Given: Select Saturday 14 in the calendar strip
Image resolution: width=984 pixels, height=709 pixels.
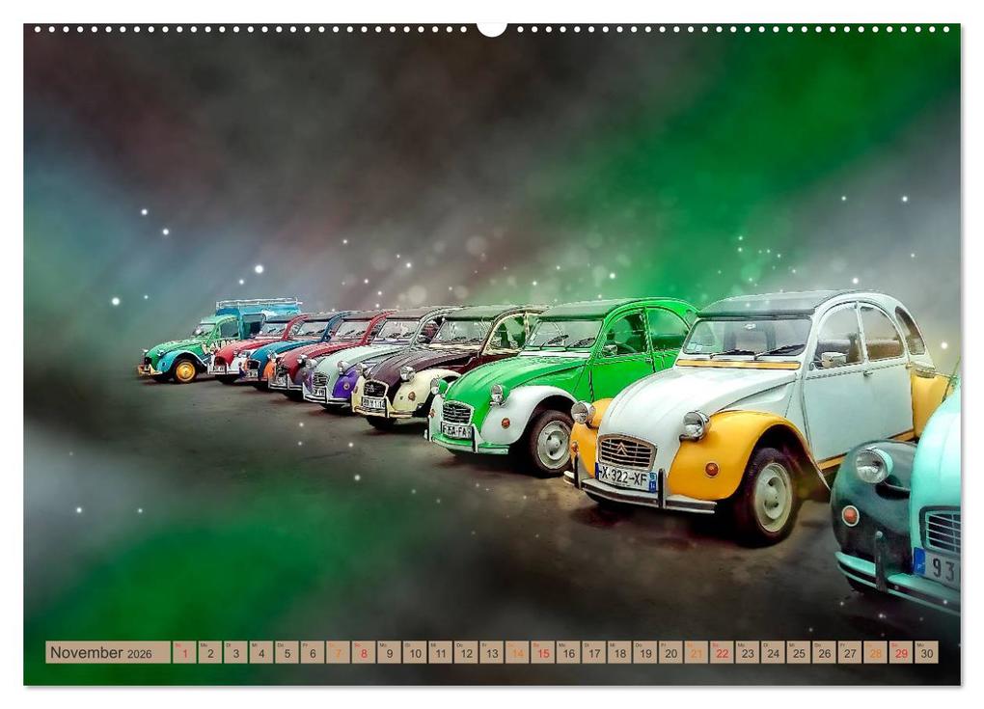Looking at the screenshot, I should click(x=518, y=652).
